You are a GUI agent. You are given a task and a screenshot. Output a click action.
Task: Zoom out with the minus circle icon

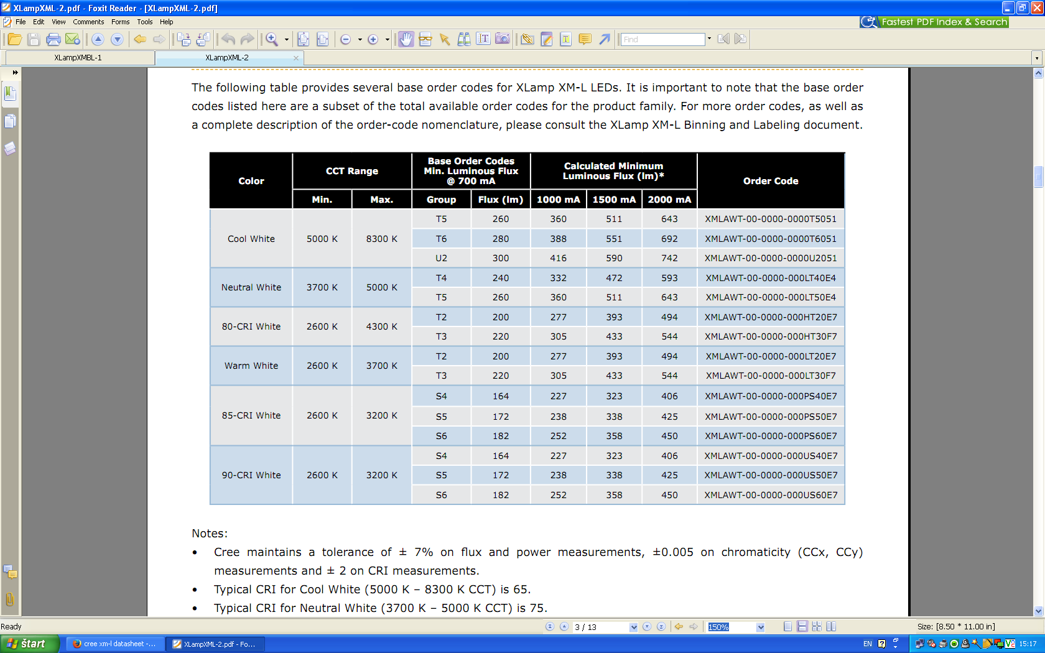346,39
